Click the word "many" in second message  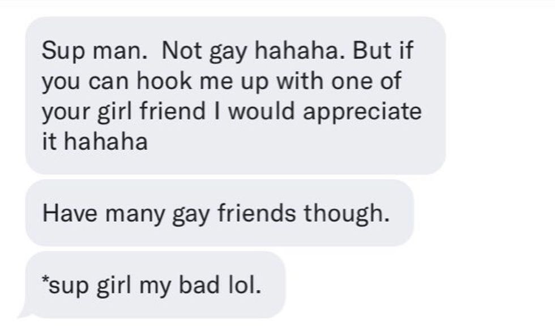click(135, 215)
